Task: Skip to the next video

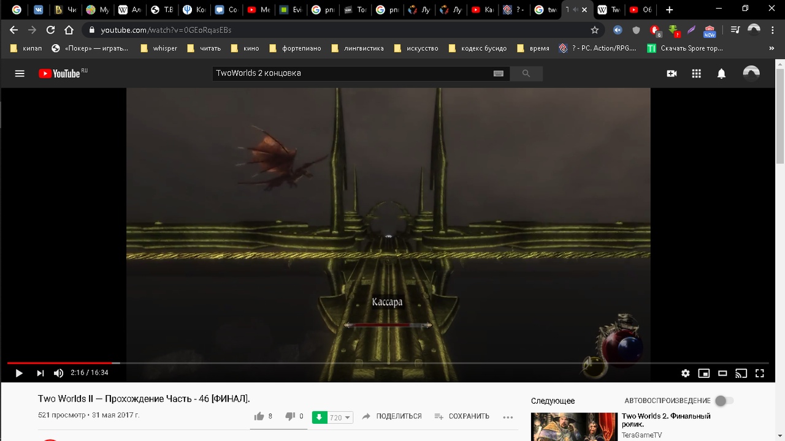Action: [x=40, y=373]
